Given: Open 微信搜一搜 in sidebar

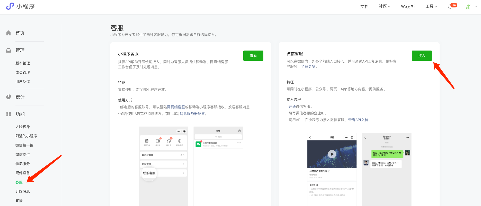Looking at the screenshot, I should click(24, 145).
